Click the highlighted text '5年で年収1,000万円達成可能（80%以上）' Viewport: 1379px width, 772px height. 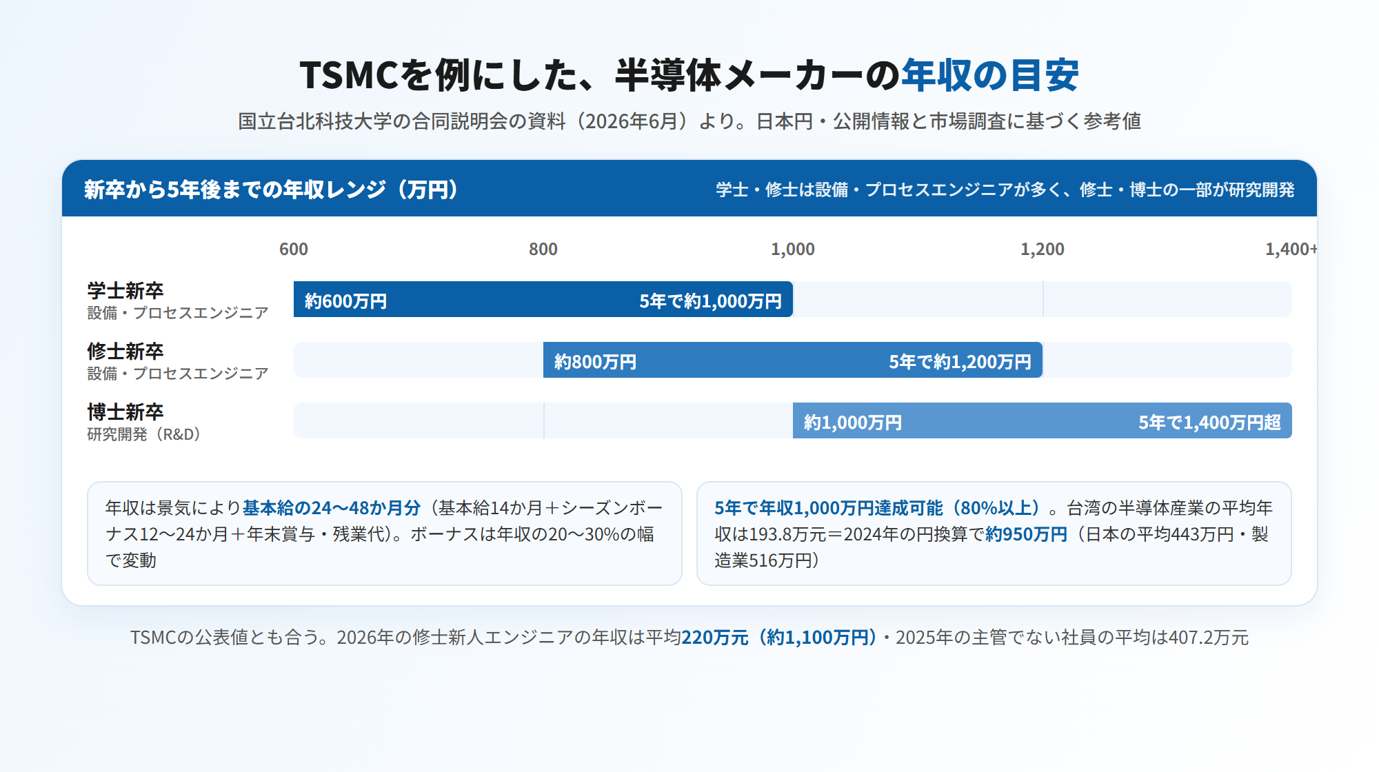pos(881,508)
